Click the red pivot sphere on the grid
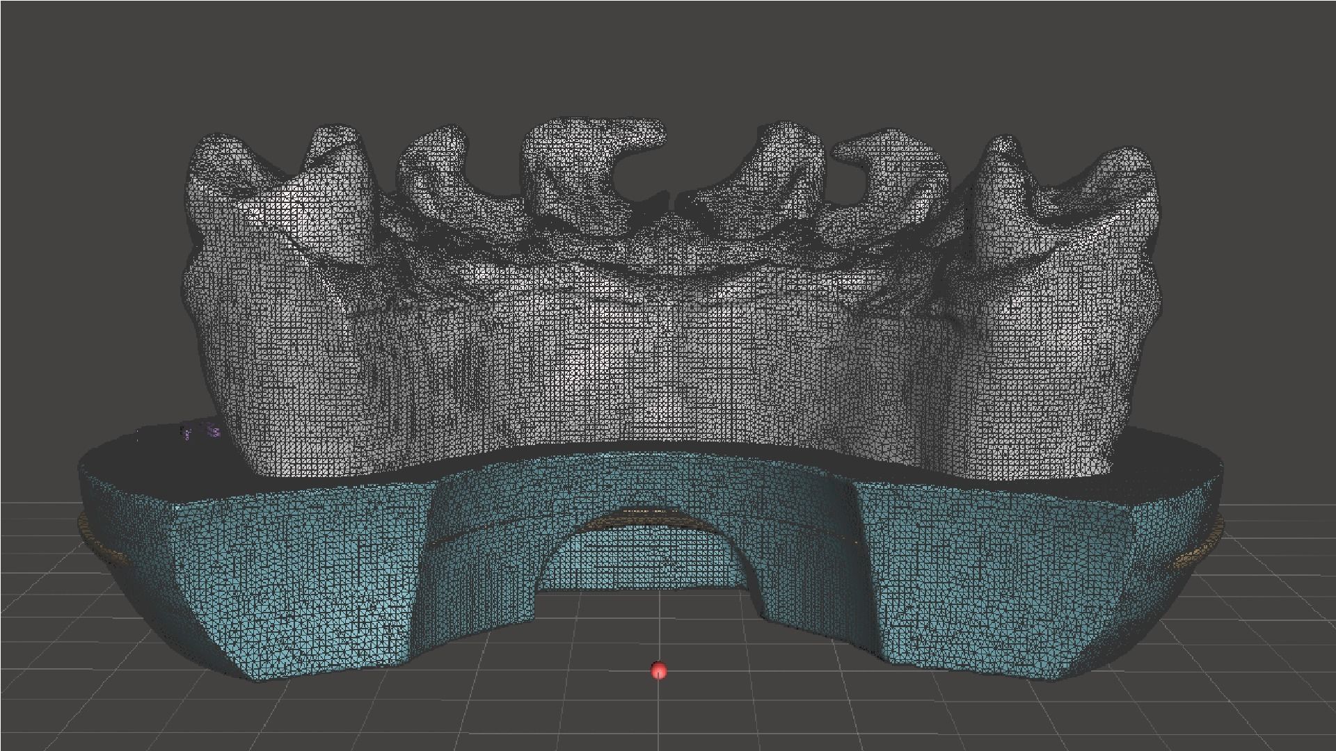Image resolution: width=1336 pixels, height=751 pixels. click(658, 670)
